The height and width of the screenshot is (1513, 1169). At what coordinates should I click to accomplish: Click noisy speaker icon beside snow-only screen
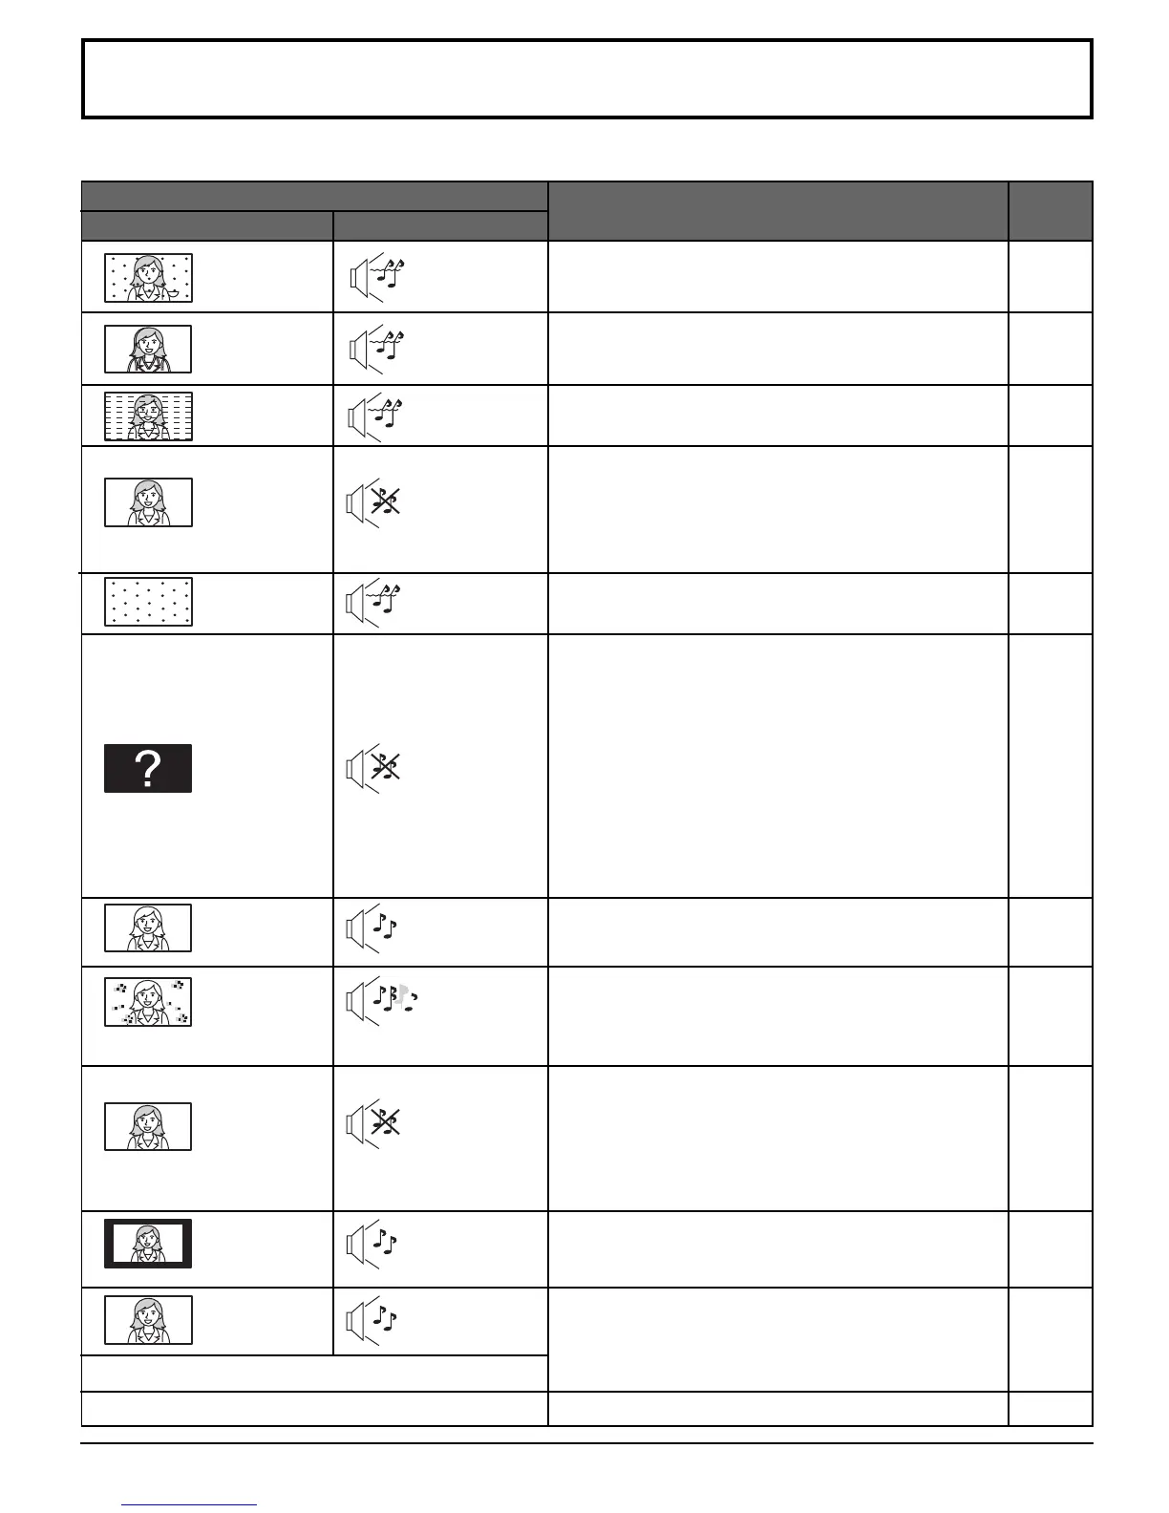click(373, 604)
